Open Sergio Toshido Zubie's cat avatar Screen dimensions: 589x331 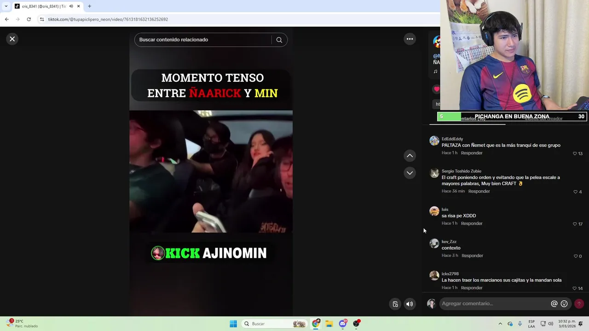tap(434, 173)
